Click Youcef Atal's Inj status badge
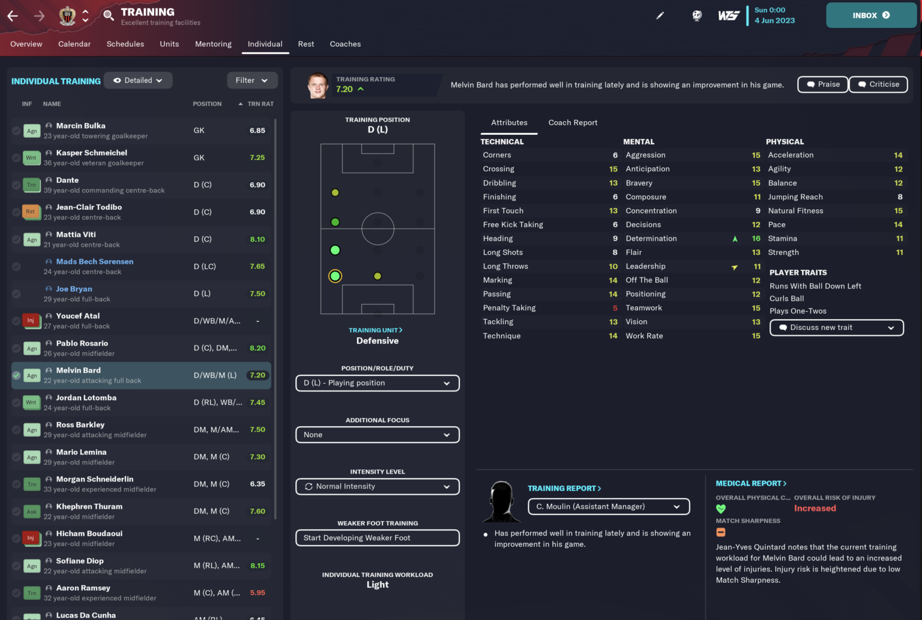The height and width of the screenshot is (620, 922). pos(31,321)
